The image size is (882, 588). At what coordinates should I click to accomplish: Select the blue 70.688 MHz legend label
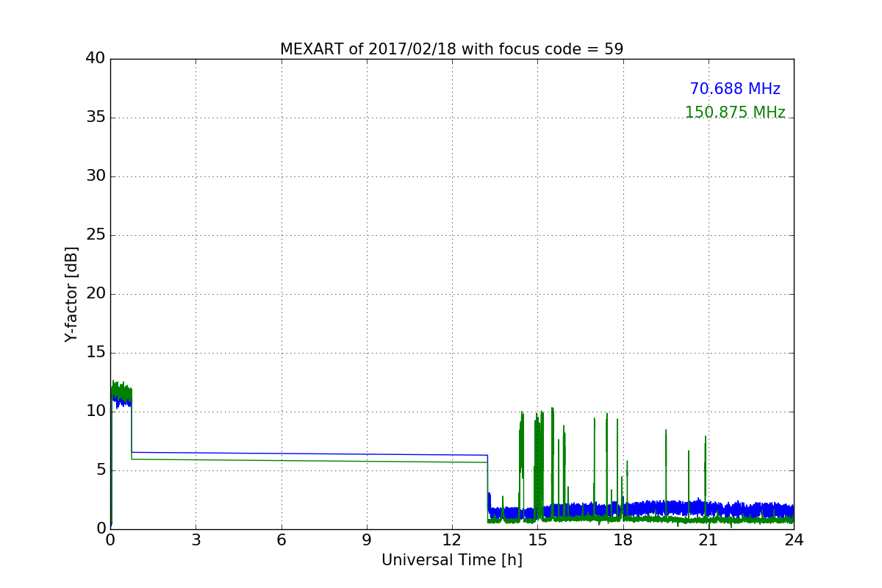(x=735, y=89)
